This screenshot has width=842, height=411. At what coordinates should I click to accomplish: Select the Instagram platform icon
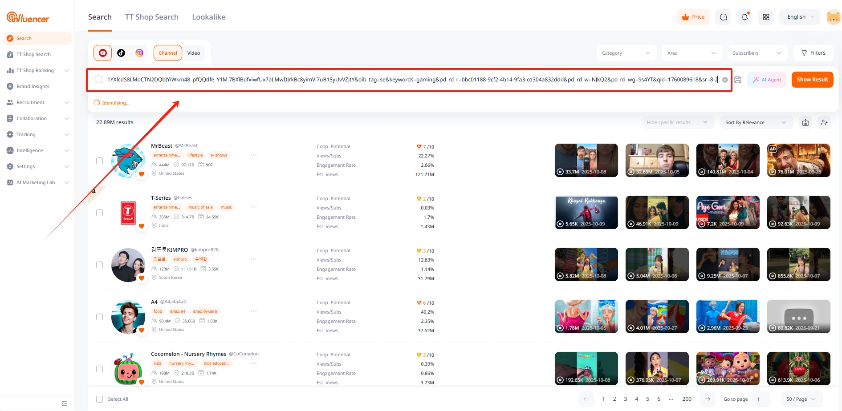coord(139,53)
